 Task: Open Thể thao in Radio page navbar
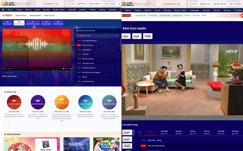click(x=92, y=10)
